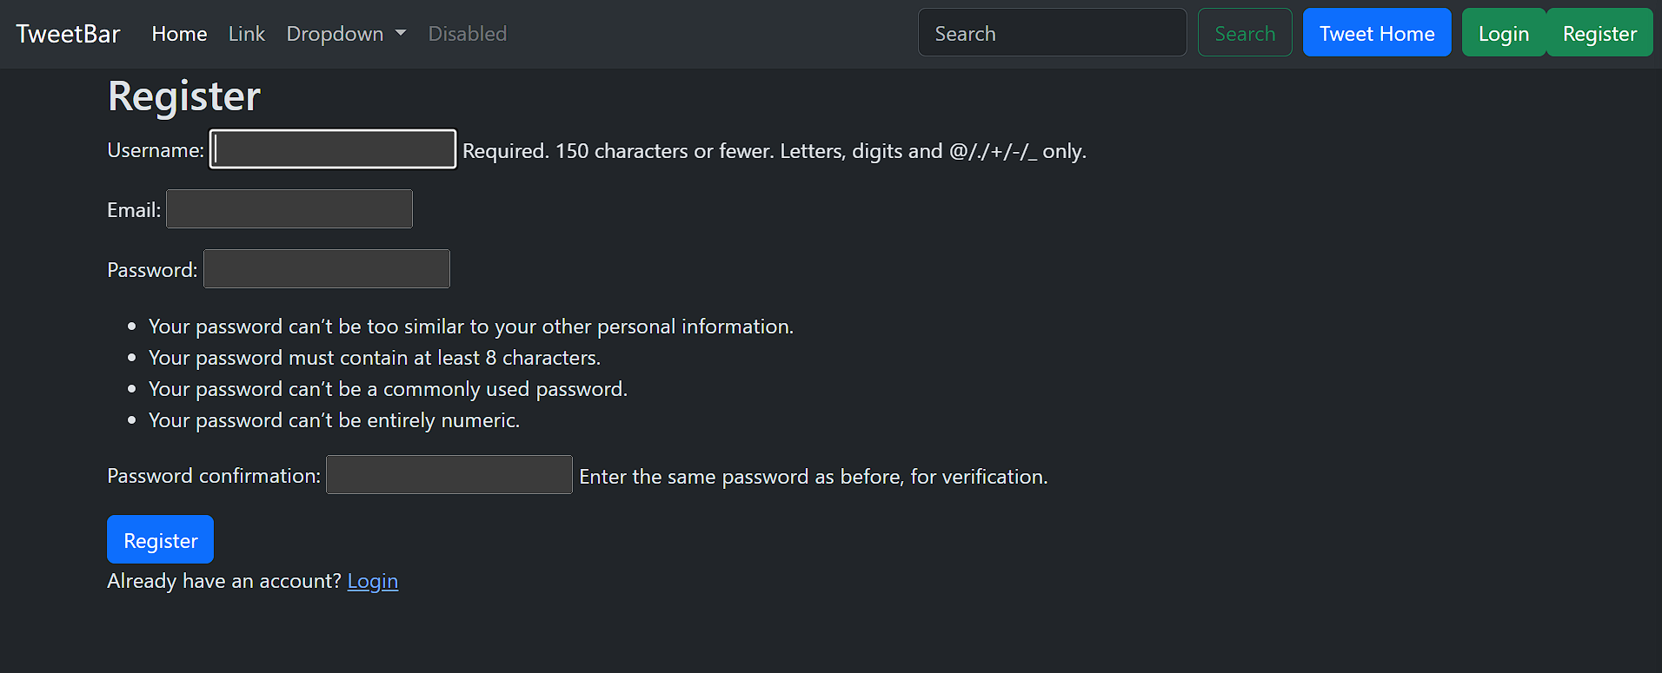Click the Username label

pos(156,150)
